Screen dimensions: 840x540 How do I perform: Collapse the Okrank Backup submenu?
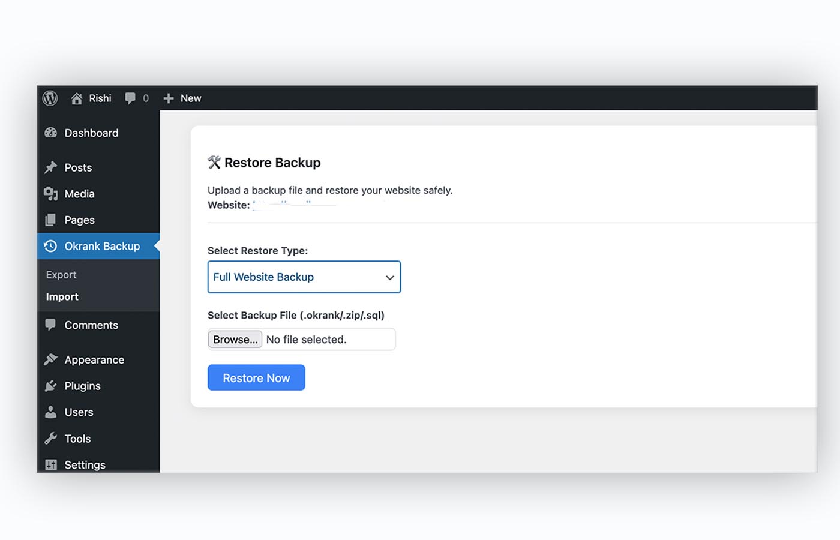point(101,246)
